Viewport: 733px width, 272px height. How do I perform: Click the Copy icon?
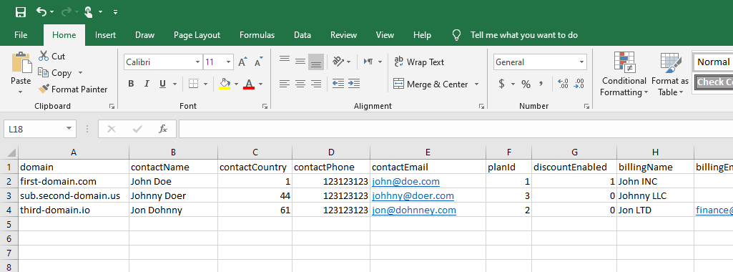click(44, 72)
